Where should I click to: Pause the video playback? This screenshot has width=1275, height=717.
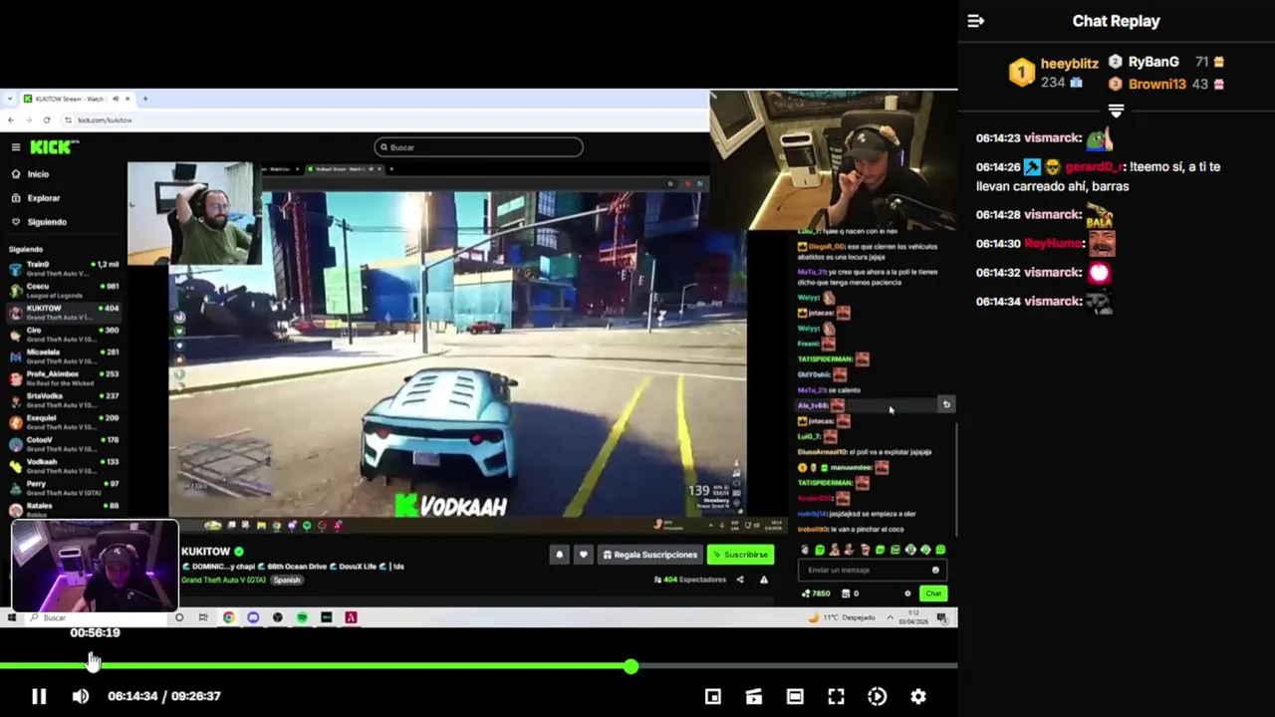[x=39, y=696]
